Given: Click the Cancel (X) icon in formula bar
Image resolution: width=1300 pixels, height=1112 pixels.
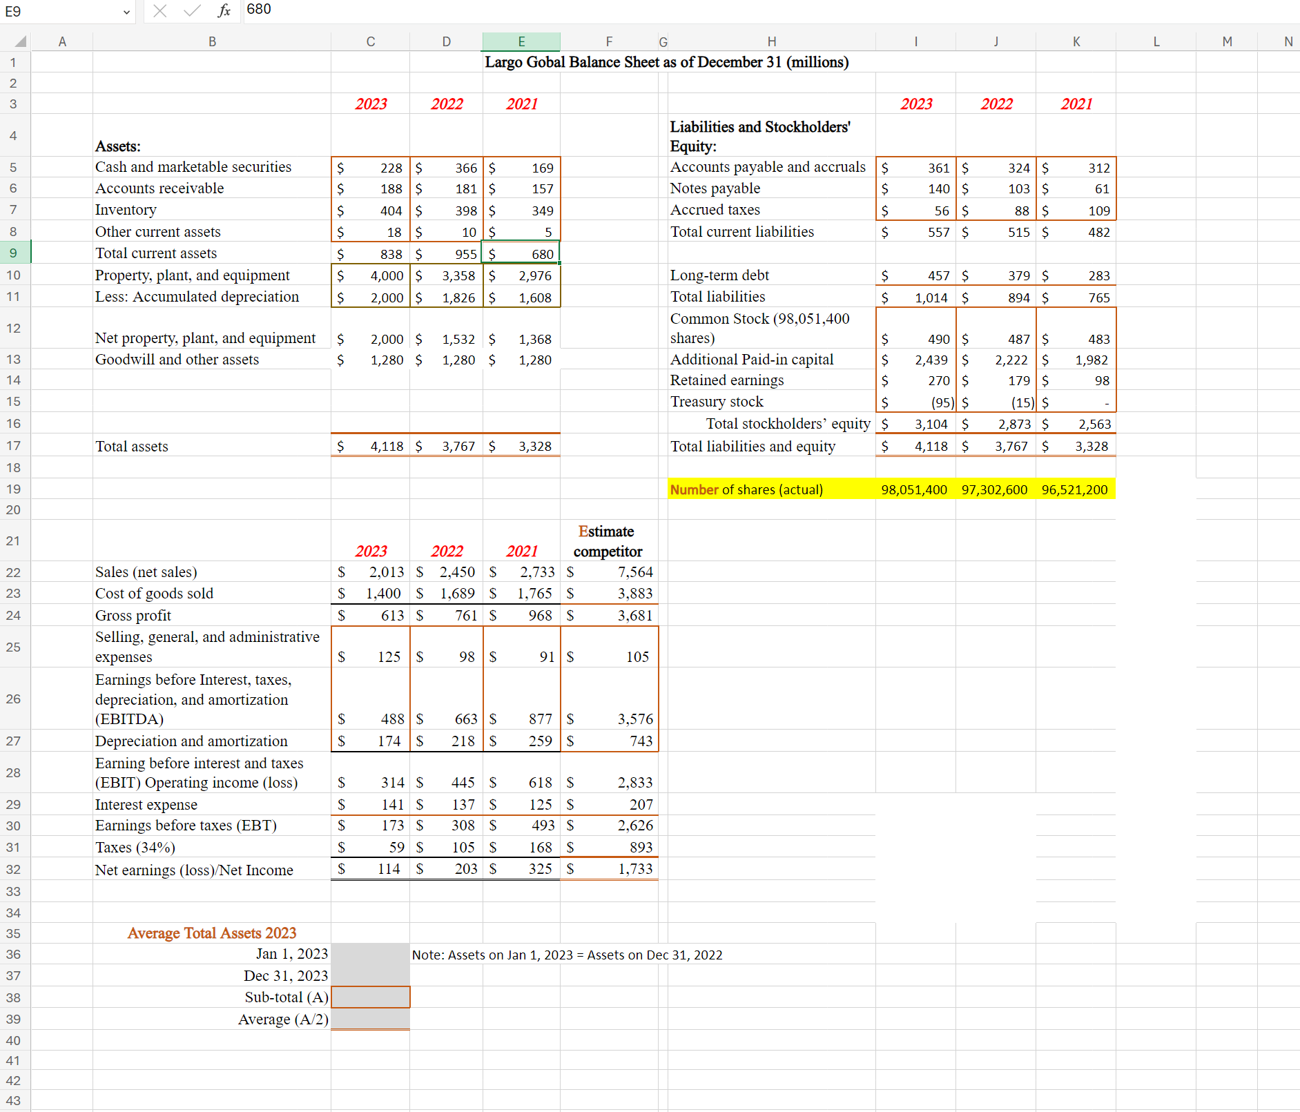Looking at the screenshot, I should pyautogui.click(x=160, y=10).
